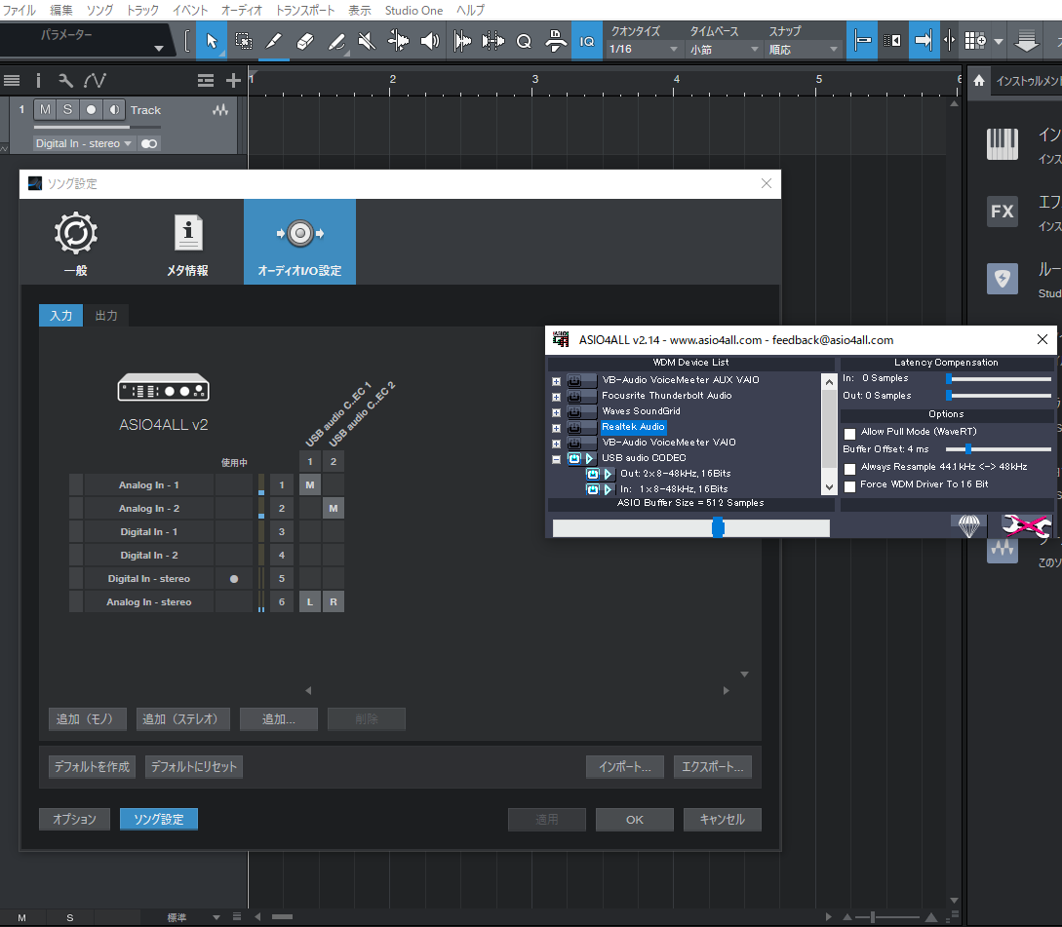Click デフォルトにリセット button
Image resolution: width=1062 pixels, height=927 pixels.
[194, 766]
